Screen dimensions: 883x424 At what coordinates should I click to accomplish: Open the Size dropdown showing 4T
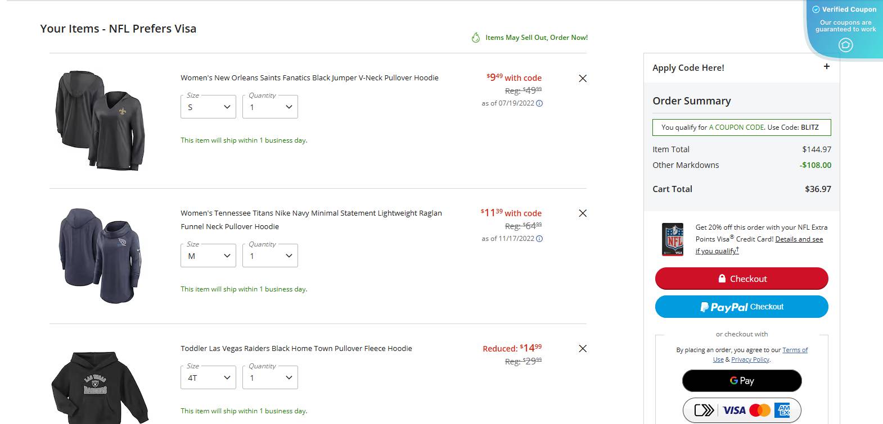208,377
